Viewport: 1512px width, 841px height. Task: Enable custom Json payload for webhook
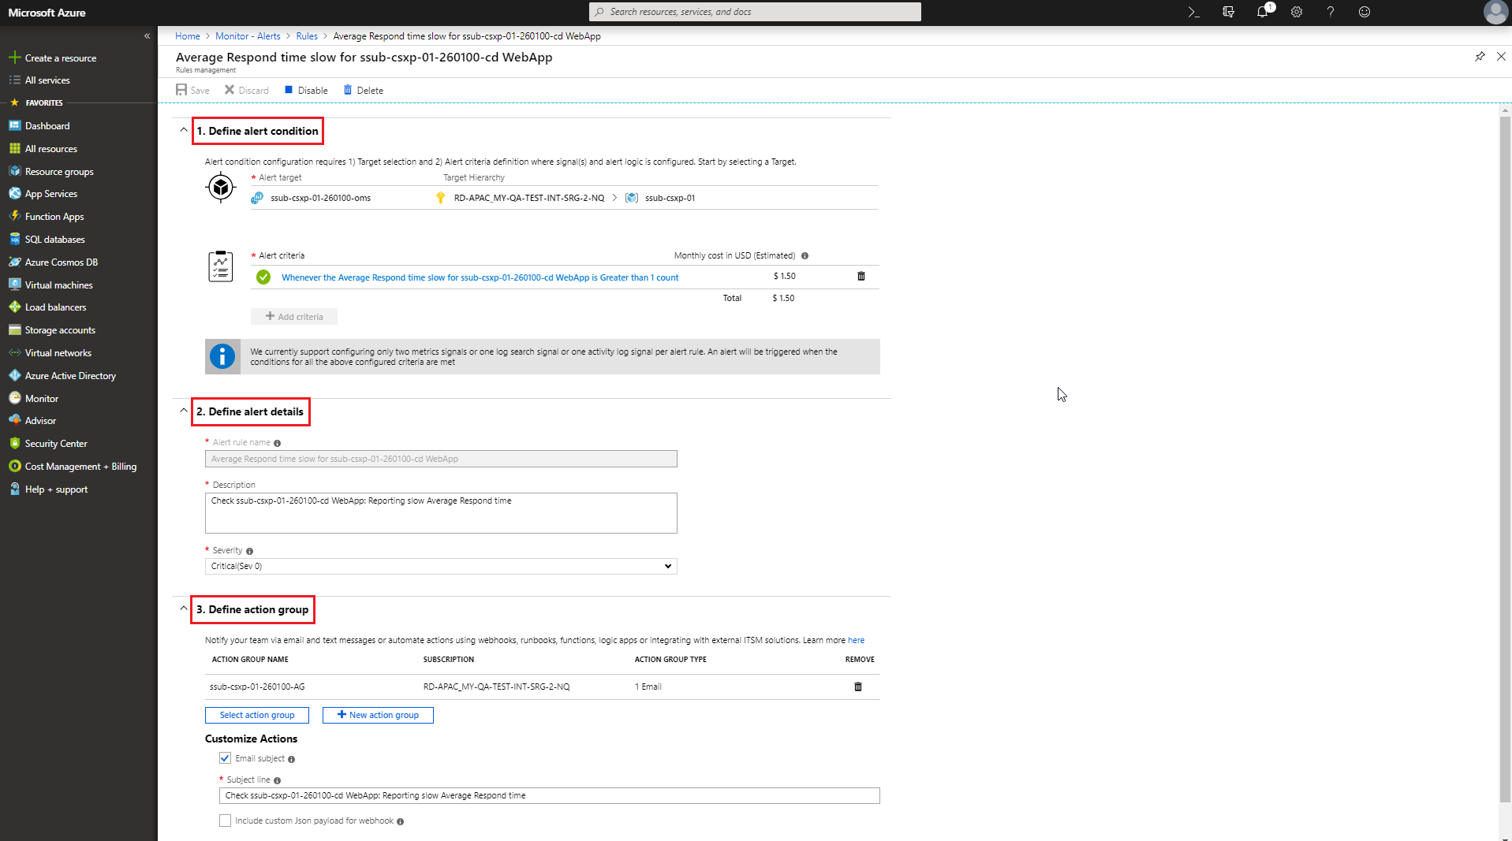coord(226,821)
